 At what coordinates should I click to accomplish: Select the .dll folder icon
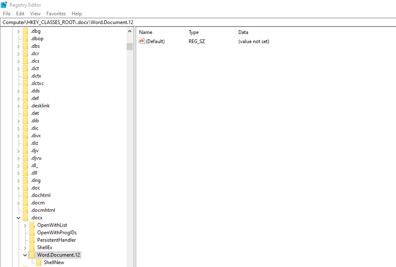click(25, 173)
